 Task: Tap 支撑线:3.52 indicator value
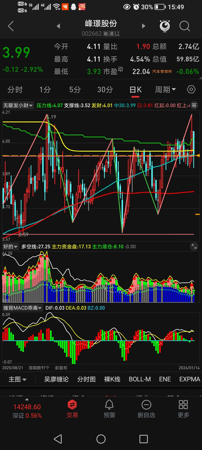pyautogui.click(x=77, y=105)
